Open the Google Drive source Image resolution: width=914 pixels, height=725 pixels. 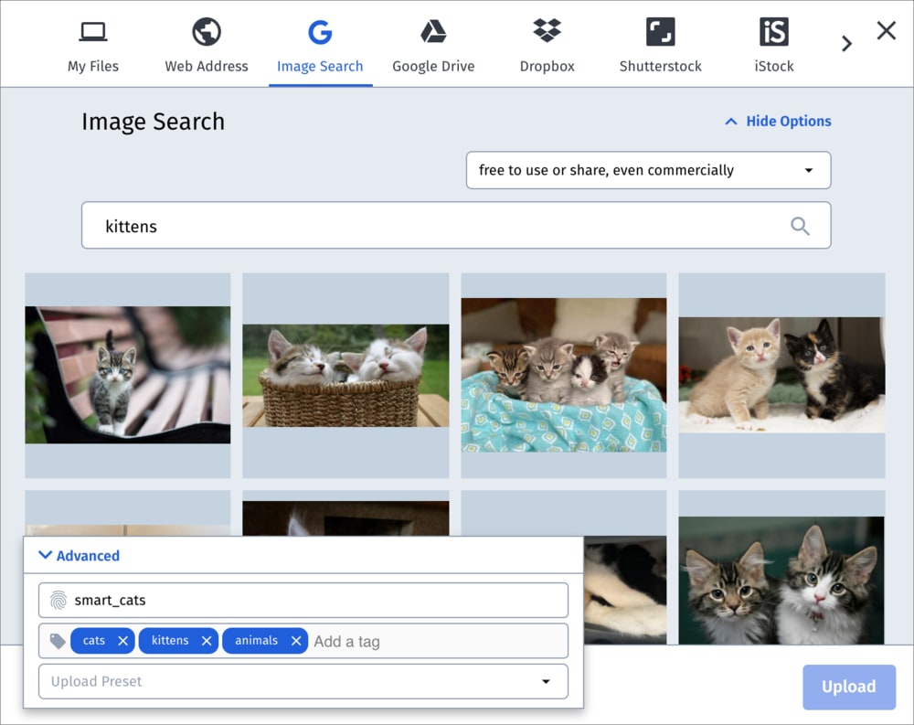click(433, 43)
